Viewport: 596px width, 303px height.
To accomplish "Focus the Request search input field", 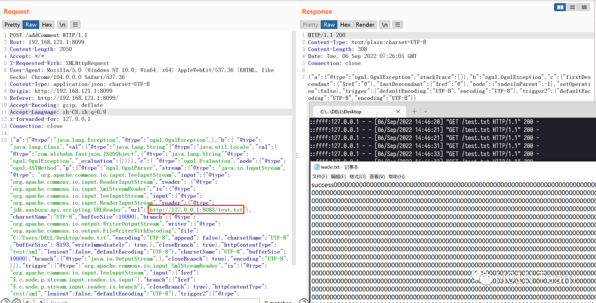I will click(x=153, y=301).
